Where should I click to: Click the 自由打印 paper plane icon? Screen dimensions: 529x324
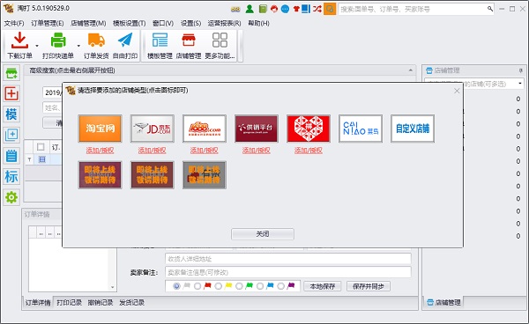(125, 40)
